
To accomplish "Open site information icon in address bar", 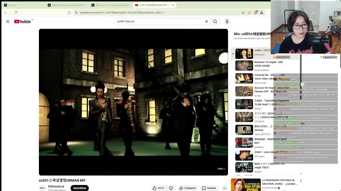I will (76, 12).
